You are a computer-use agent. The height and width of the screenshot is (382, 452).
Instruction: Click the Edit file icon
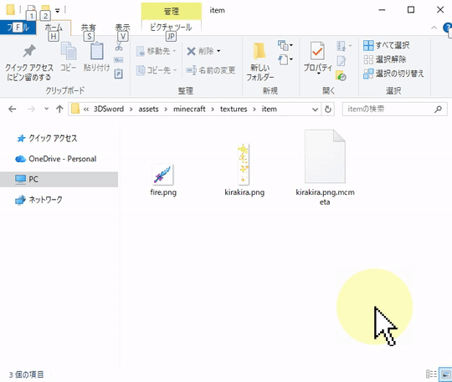click(342, 61)
